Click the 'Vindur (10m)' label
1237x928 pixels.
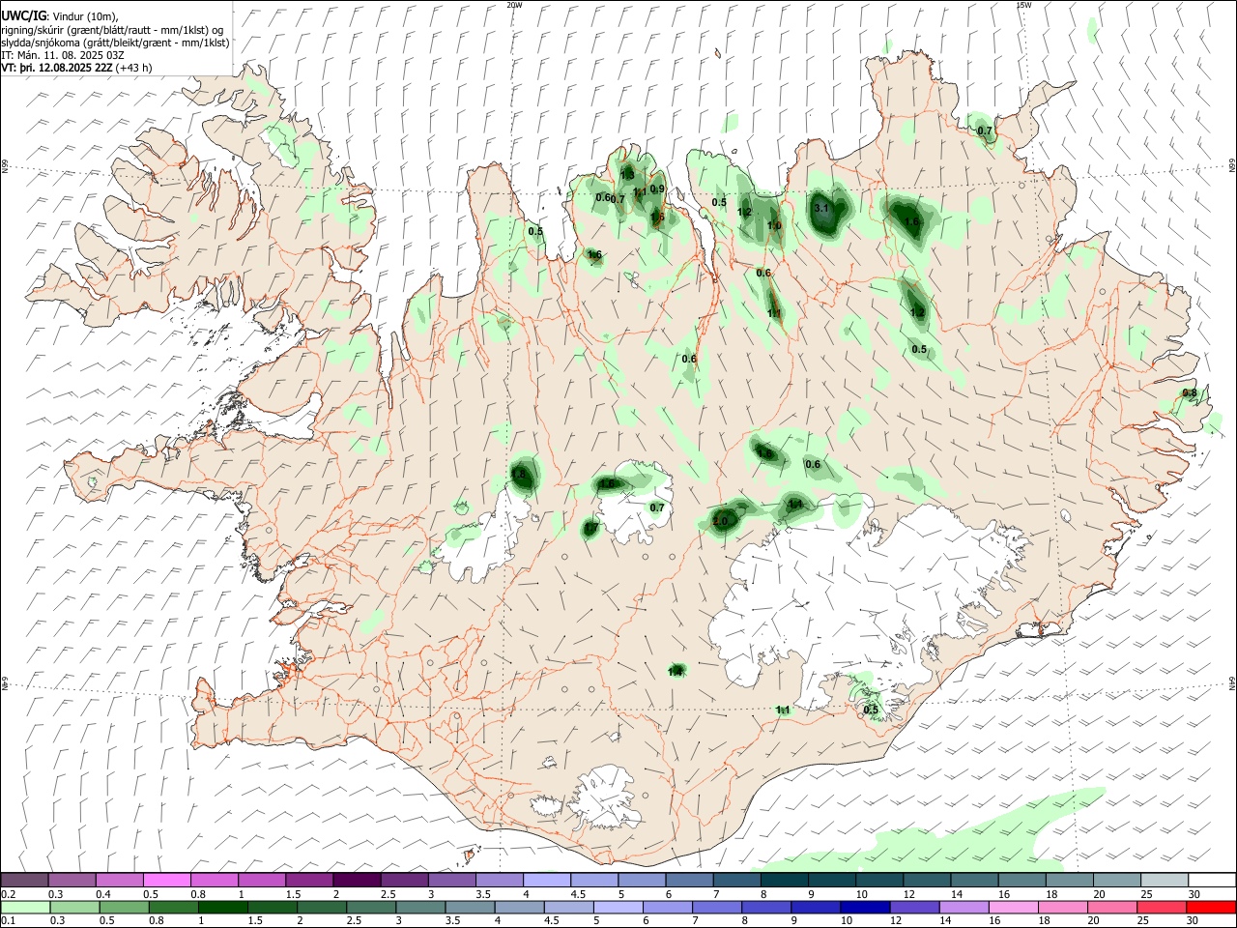tap(85, 16)
